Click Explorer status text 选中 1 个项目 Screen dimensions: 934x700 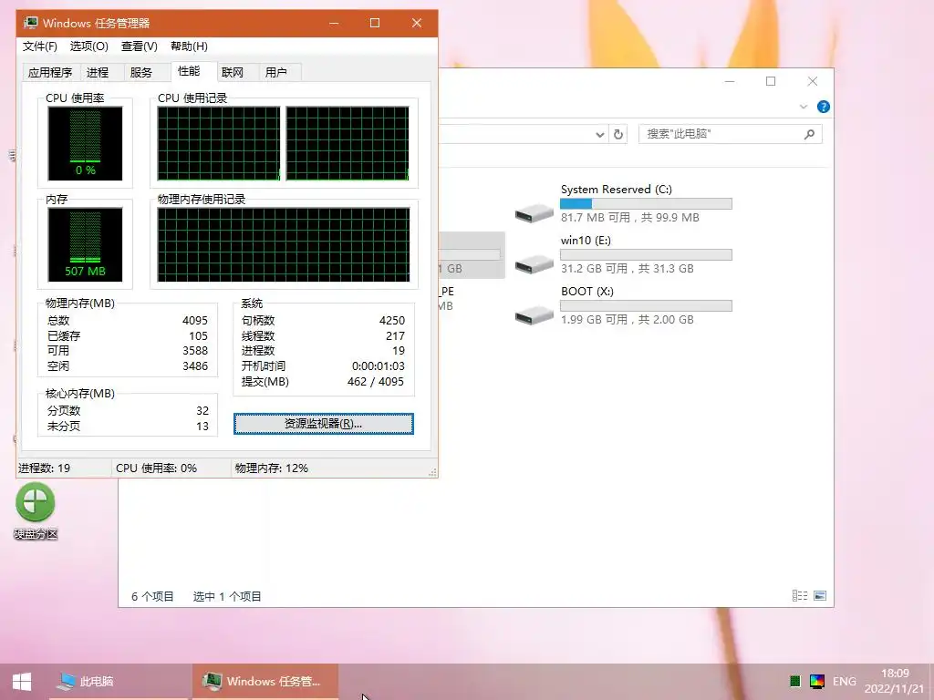(227, 596)
